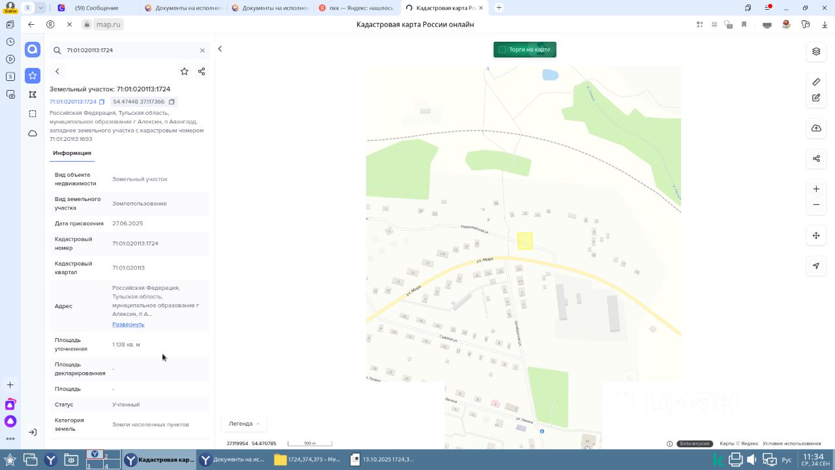Zoom in the map with plus
Image resolution: width=835 pixels, height=470 pixels.
click(816, 189)
